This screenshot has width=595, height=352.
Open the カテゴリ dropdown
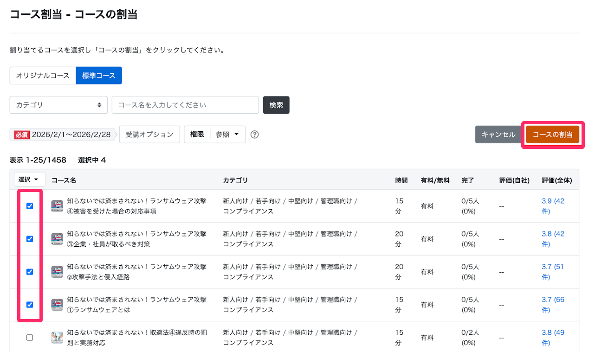coord(58,105)
